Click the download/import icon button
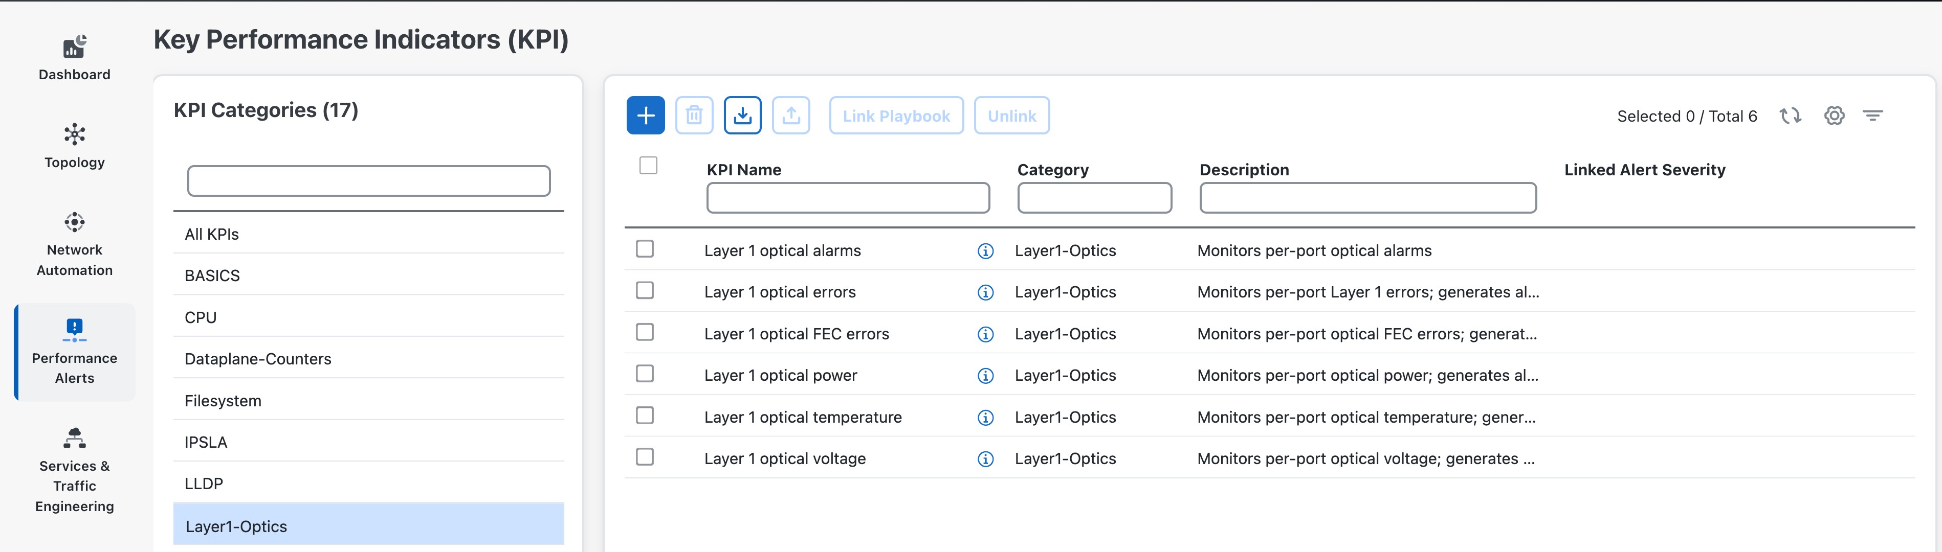Image resolution: width=1942 pixels, height=552 pixels. 742,115
